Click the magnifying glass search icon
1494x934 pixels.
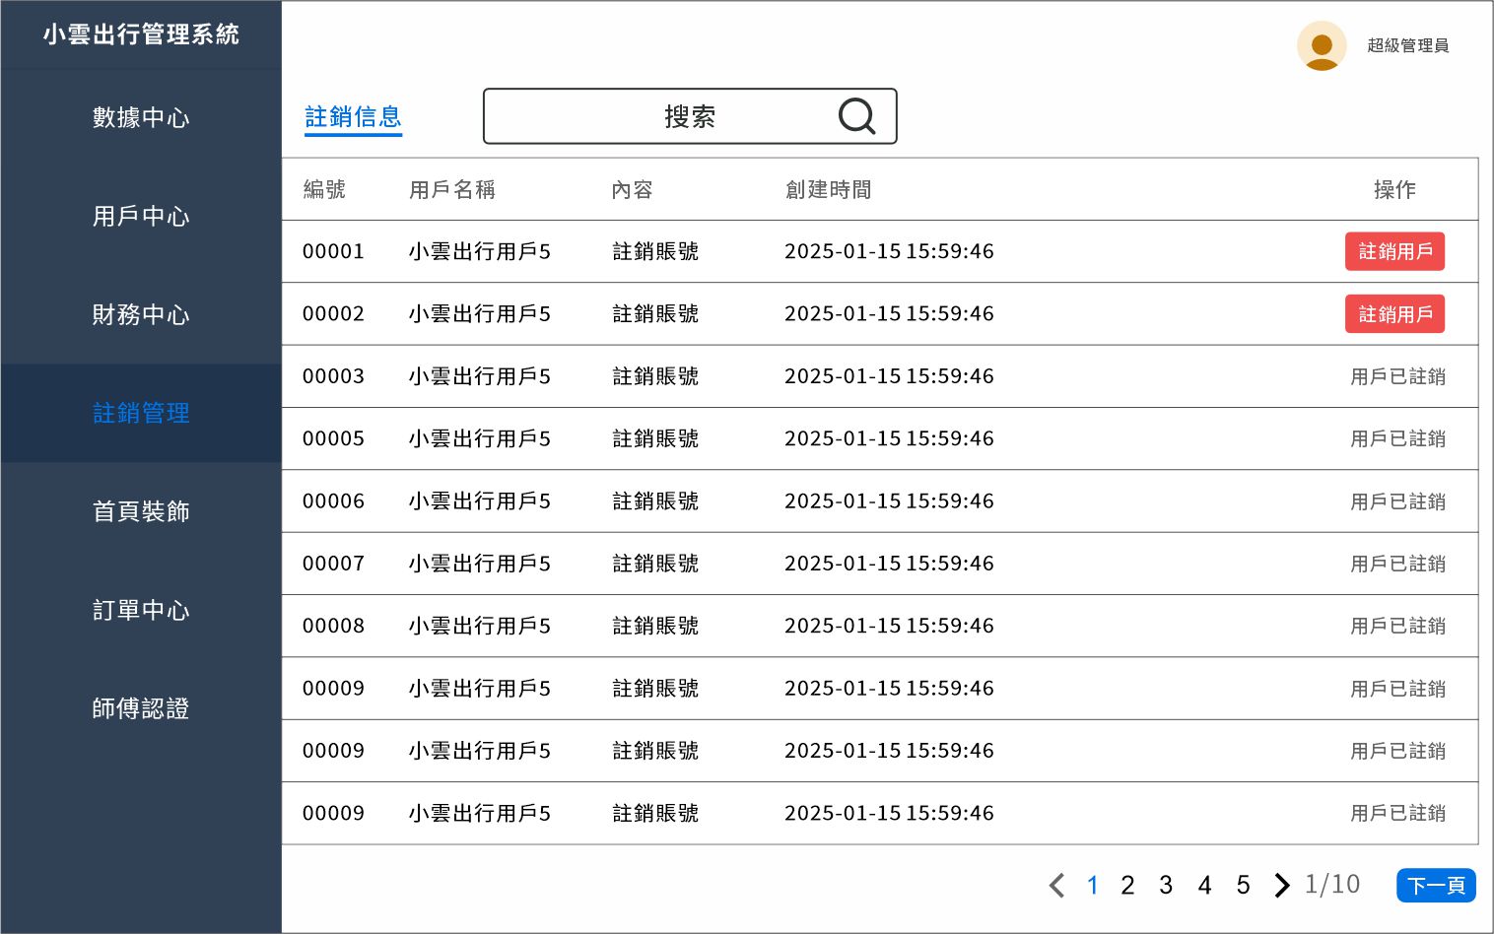coord(856,116)
